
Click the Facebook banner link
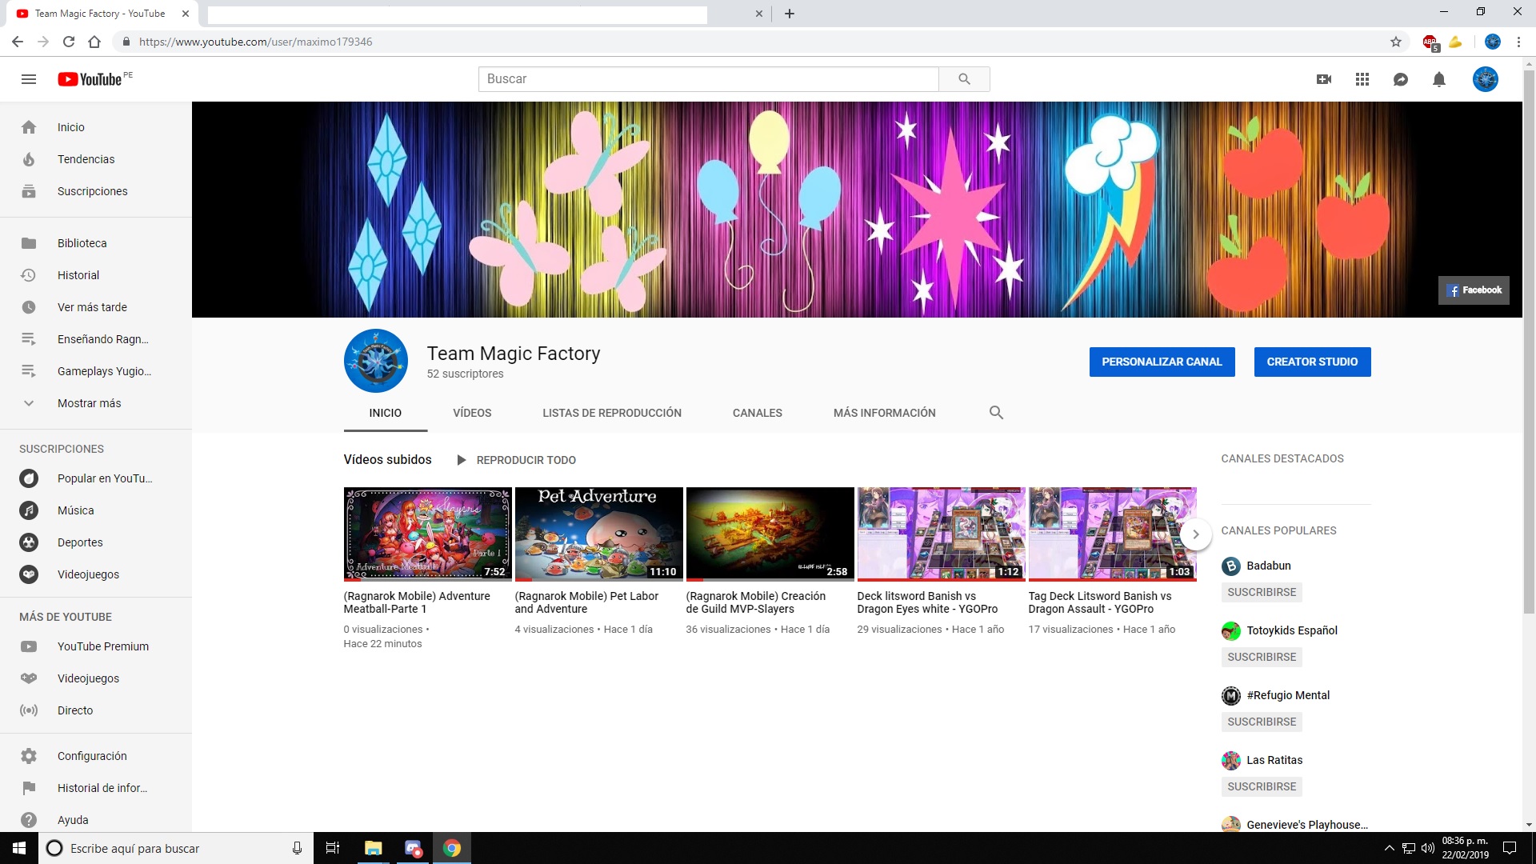1474,290
